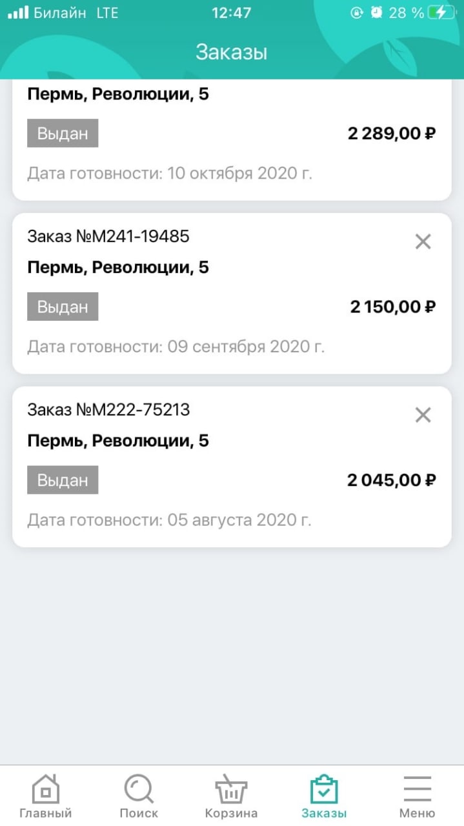
Task: Tap the rotation lock status icon
Action: pos(356,13)
